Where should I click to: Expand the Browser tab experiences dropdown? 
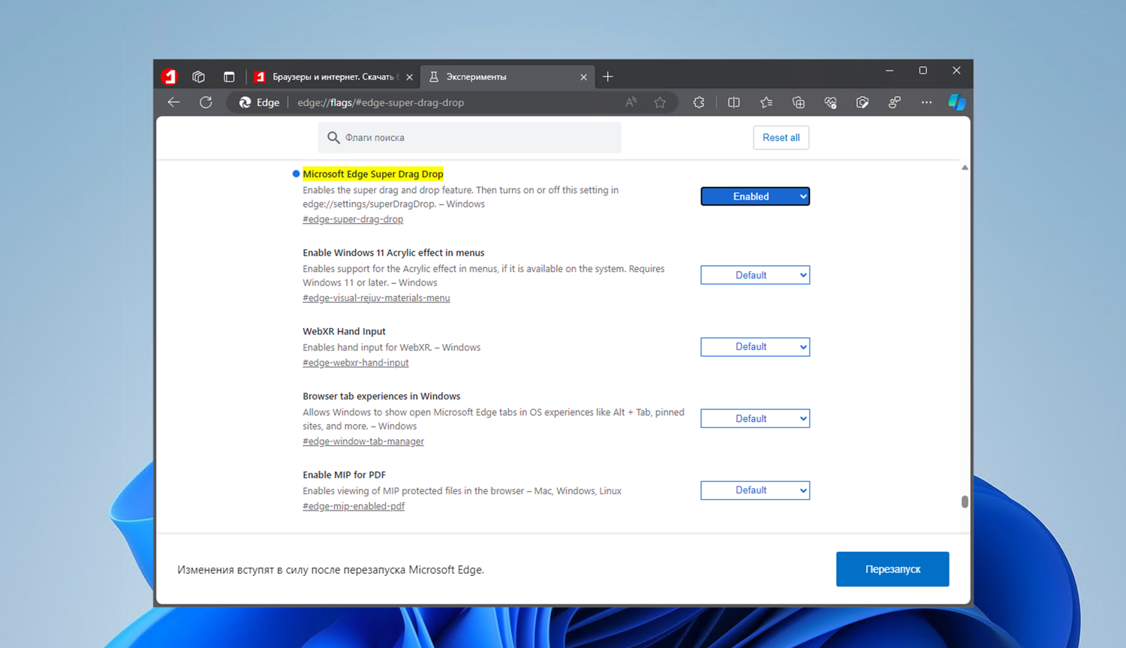tap(755, 418)
